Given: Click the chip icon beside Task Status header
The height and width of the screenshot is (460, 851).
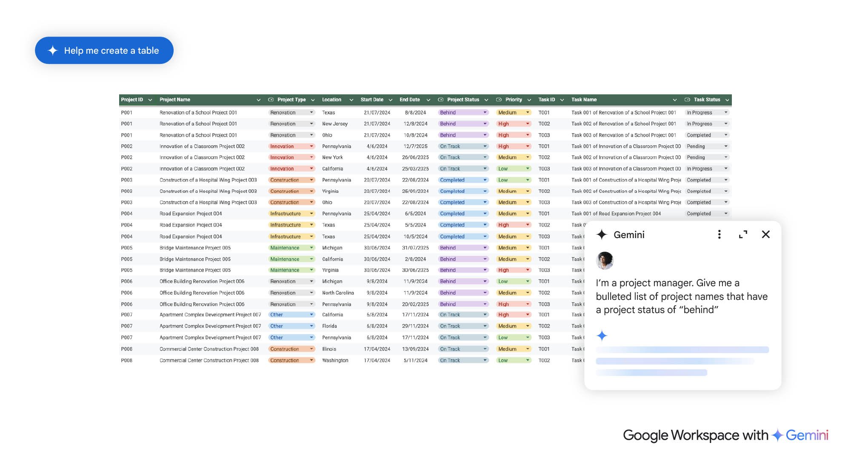Looking at the screenshot, I should coord(687,100).
